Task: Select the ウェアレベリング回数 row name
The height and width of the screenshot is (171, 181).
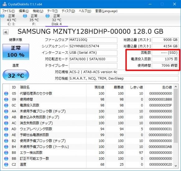Action: 36,129
